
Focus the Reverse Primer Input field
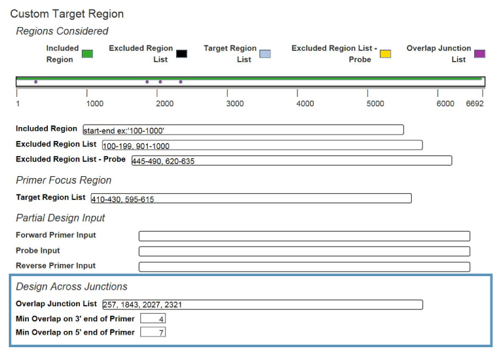[304, 267]
